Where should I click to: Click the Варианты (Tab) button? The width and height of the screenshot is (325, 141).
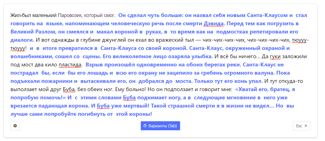(x=160, y=126)
